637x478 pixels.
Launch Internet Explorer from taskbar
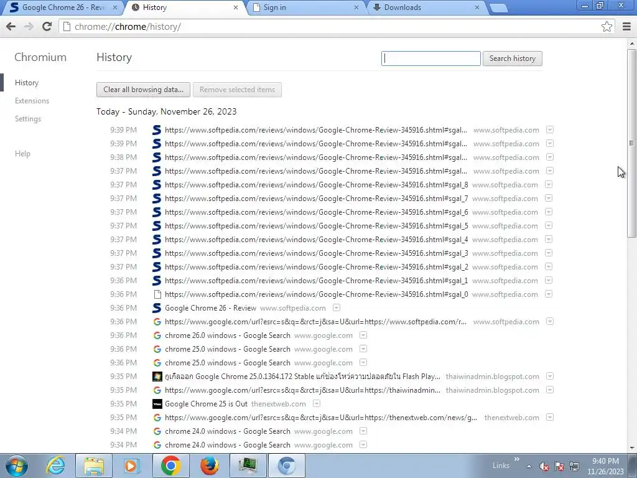pos(55,466)
